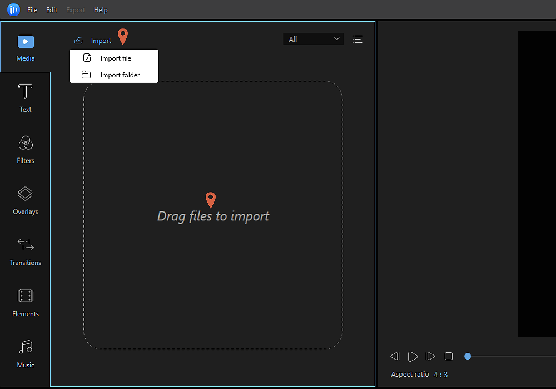Click the Play button in the preview
This screenshot has width=556, height=389.
[x=413, y=356]
